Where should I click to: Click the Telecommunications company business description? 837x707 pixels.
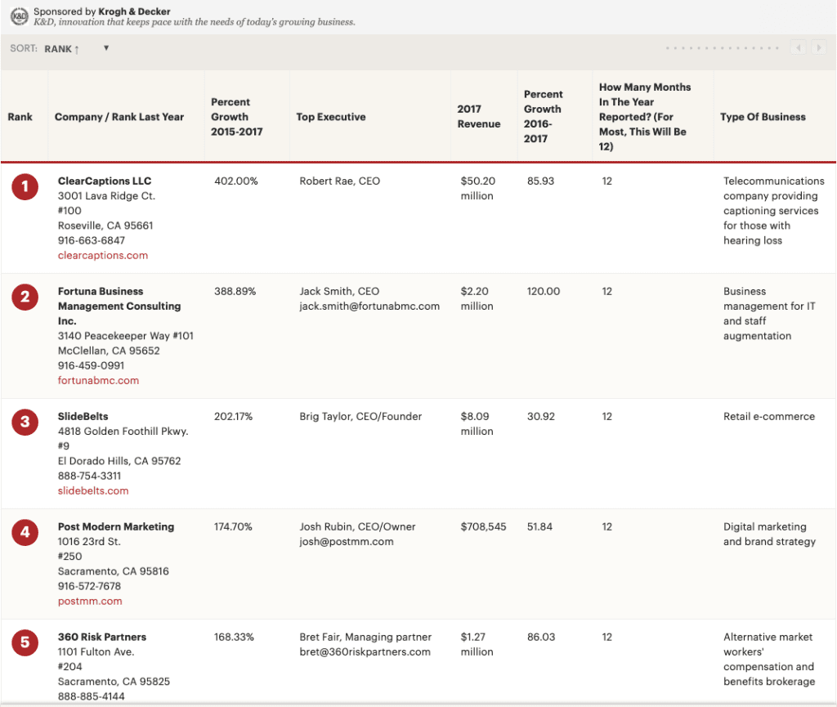[774, 211]
